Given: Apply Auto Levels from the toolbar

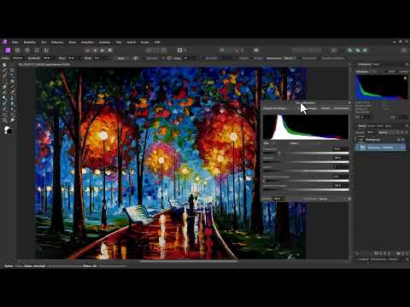Looking at the screenshot, I should [88, 50].
